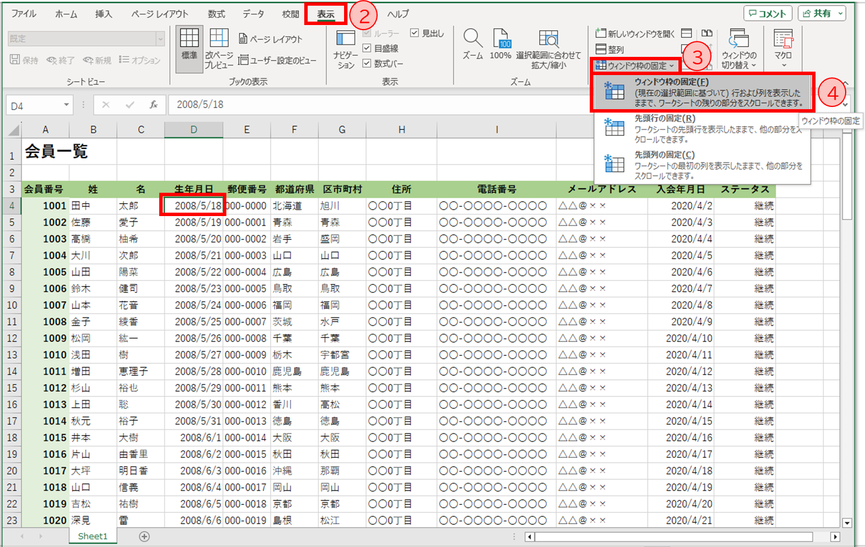
Task: Toggle the ルーラー ruler checkbox
Action: pos(367,33)
